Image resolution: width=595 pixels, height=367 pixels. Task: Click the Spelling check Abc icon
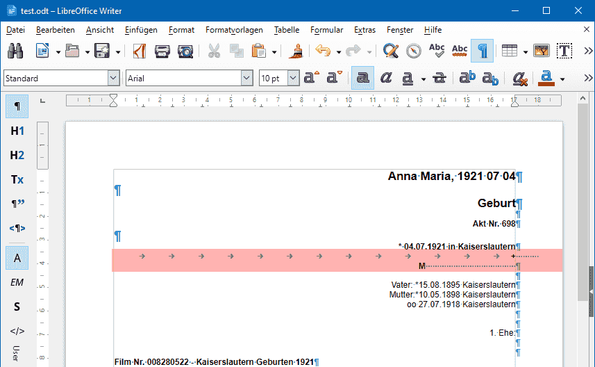point(437,51)
